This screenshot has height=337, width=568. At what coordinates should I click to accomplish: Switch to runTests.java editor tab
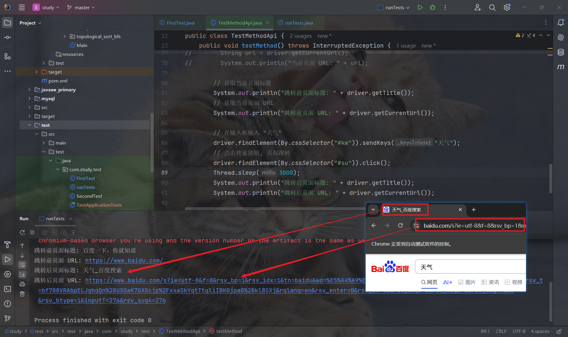pyautogui.click(x=298, y=23)
